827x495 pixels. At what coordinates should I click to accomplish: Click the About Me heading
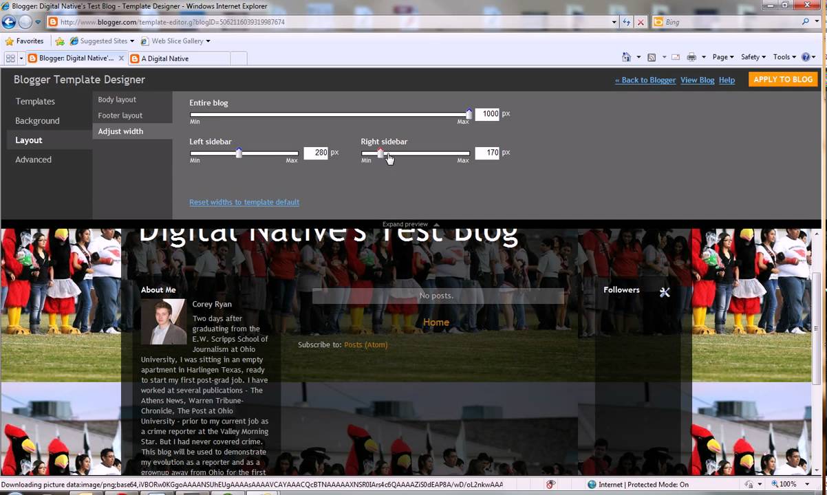(x=158, y=290)
